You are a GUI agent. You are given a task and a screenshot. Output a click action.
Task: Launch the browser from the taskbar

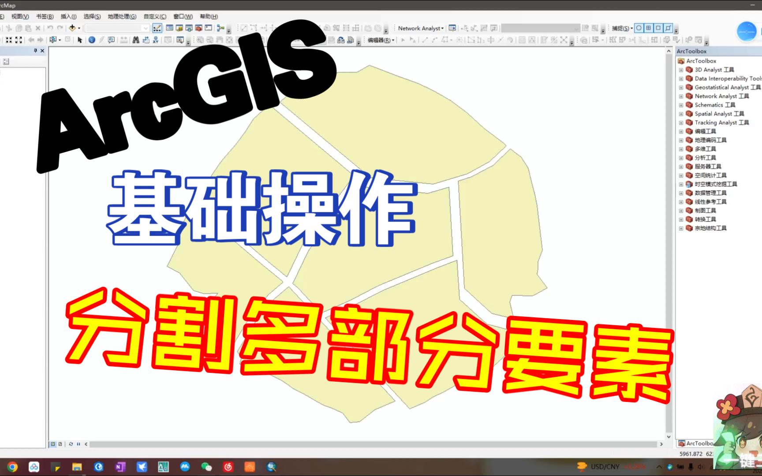click(13, 466)
